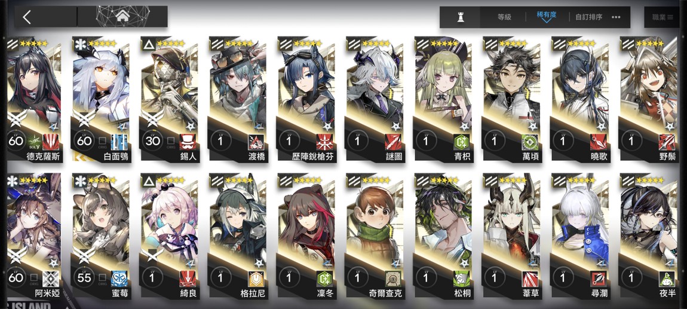
Task: Toggle the 阿米婭 ORIG checkbox
Action: pyautogui.click(x=33, y=278)
